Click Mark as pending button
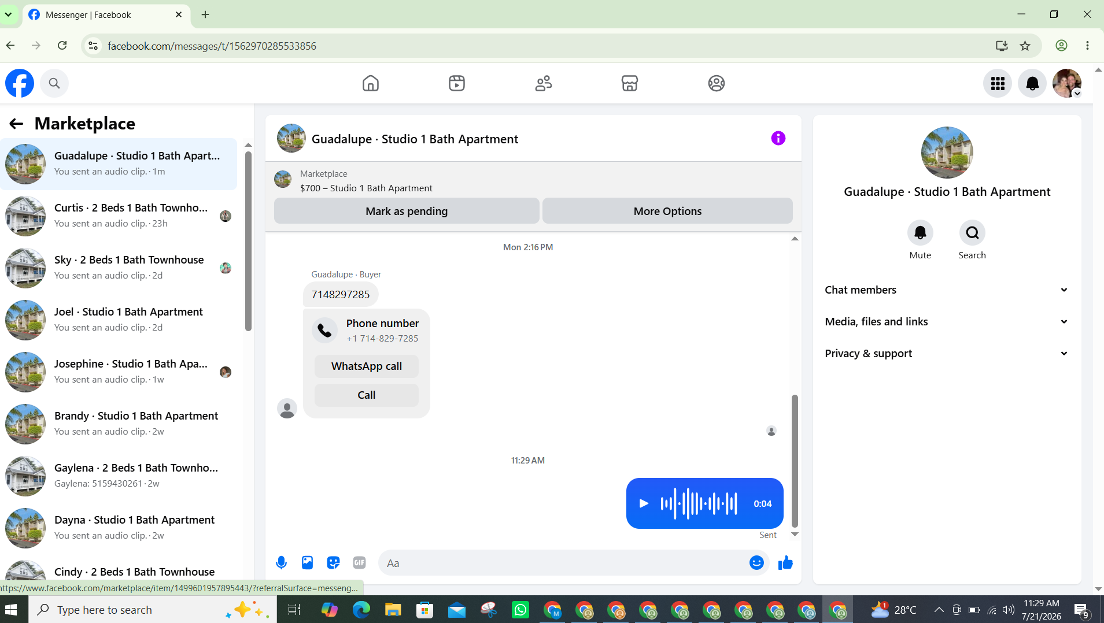Screen dimensions: 1104x623 [x=407, y=211]
